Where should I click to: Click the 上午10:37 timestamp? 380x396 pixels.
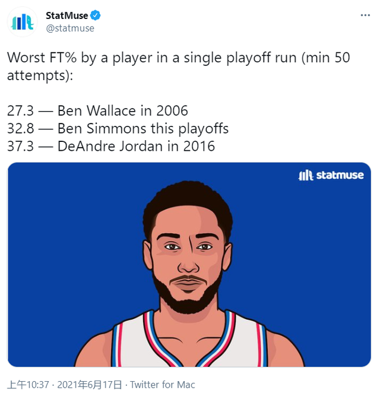click(28, 384)
